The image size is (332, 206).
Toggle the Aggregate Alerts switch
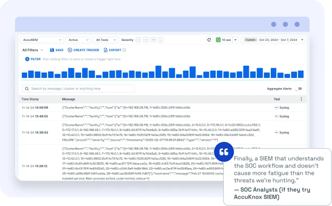pos(298,89)
